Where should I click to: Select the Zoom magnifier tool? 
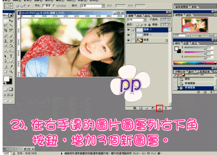coord(11,71)
